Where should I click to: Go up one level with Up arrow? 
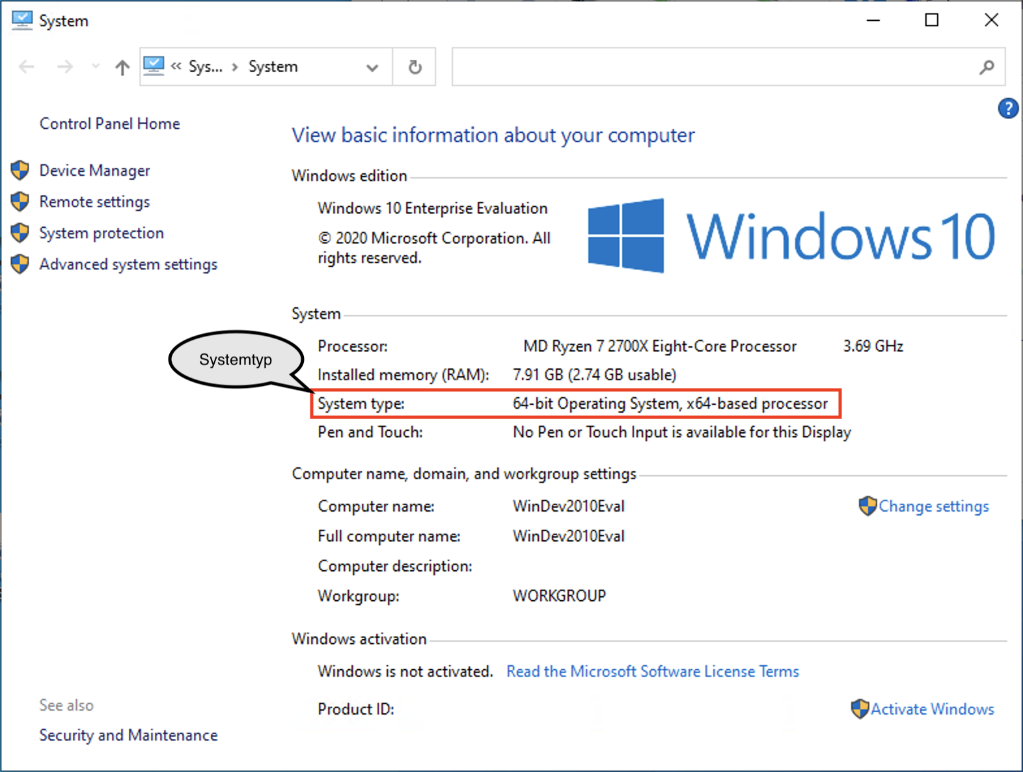point(122,66)
